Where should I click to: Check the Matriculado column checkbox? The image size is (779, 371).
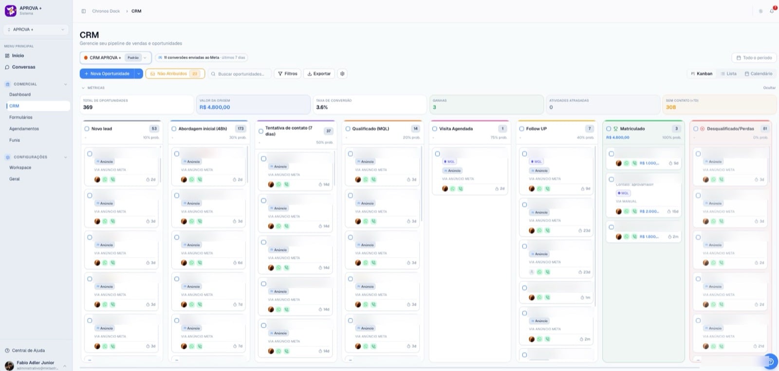point(609,129)
